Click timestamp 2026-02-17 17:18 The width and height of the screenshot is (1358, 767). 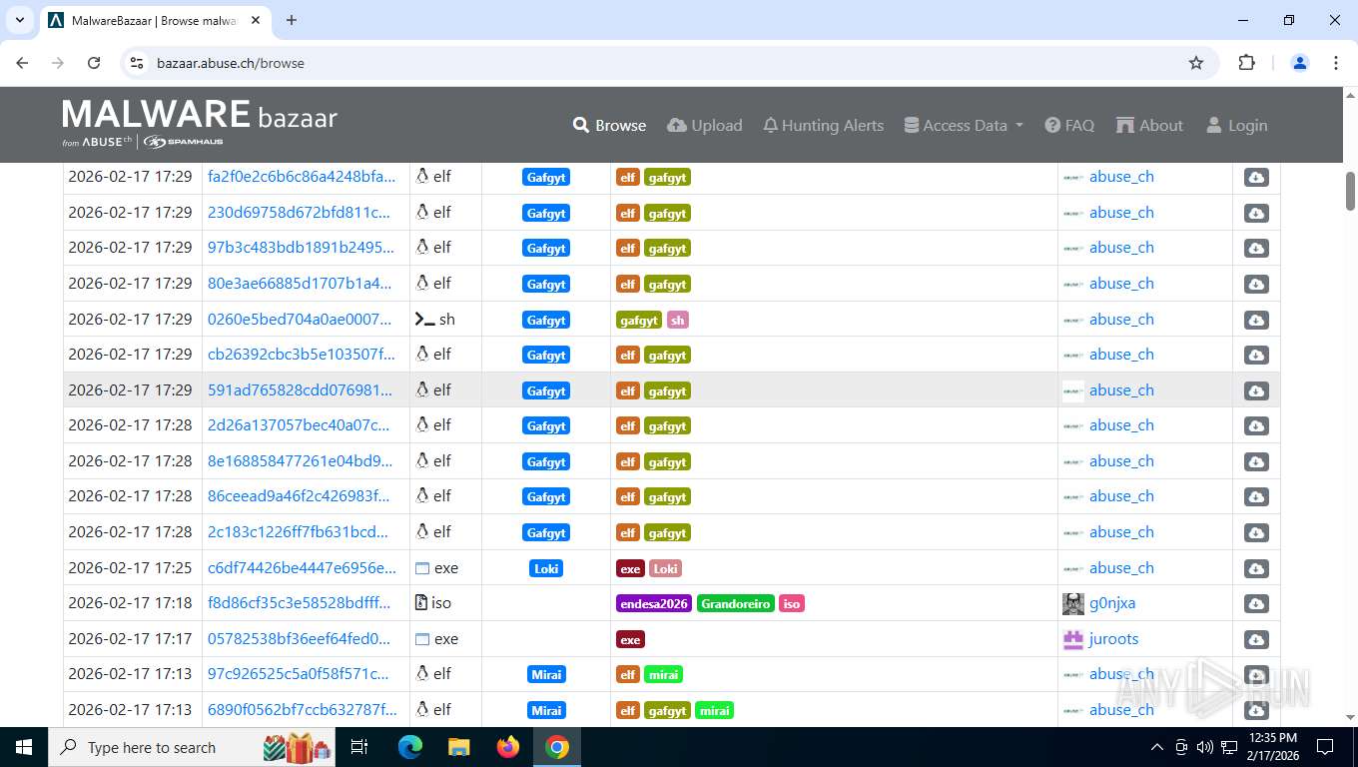click(130, 603)
